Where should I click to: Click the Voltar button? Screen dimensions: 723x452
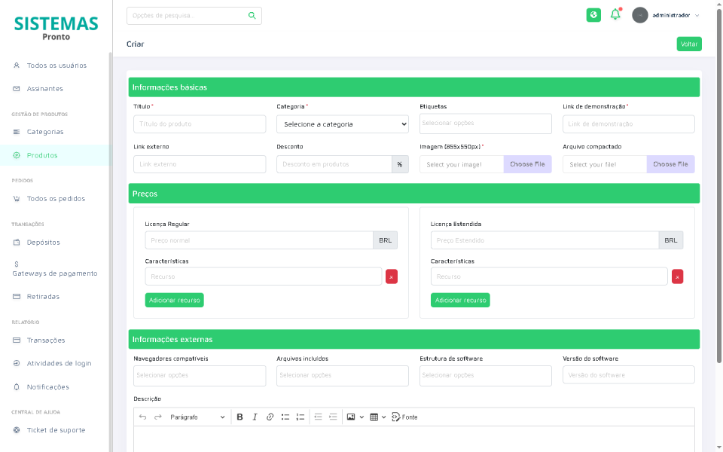[x=688, y=44]
